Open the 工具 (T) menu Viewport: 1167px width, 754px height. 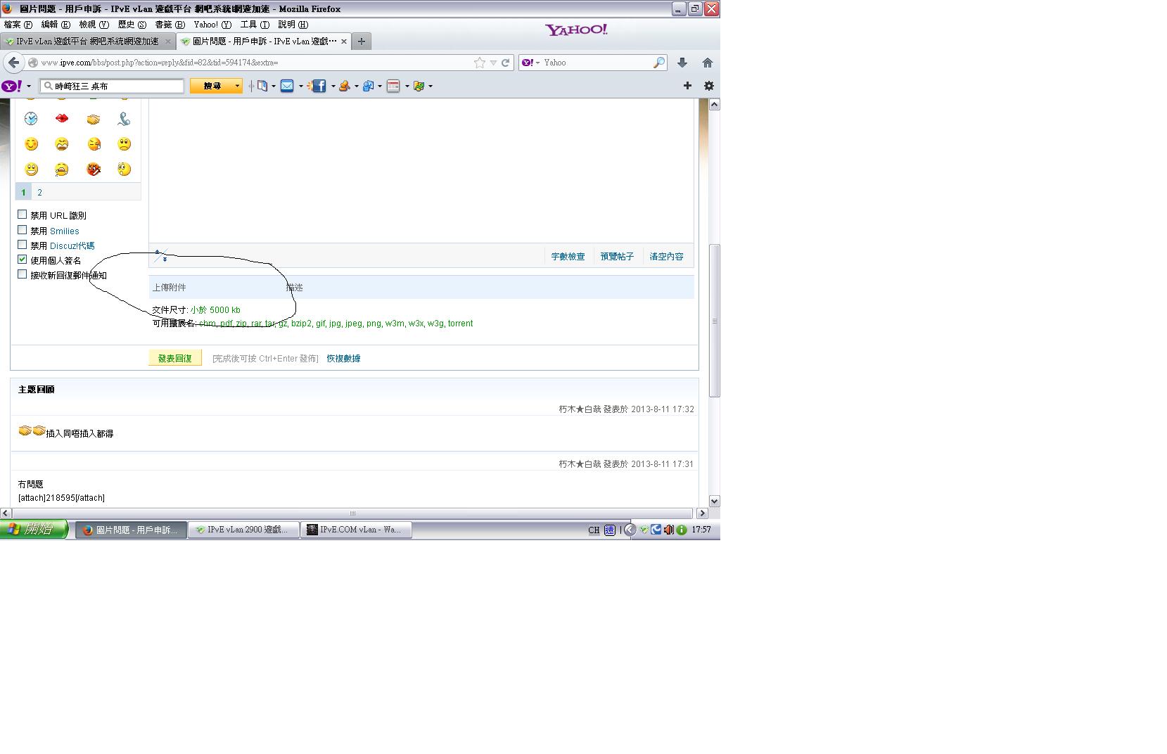pos(255,25)
